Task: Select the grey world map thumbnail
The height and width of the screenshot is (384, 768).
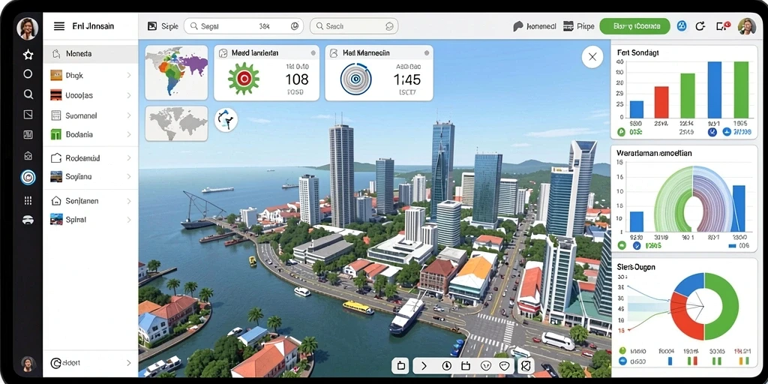Action: (176, 124)
